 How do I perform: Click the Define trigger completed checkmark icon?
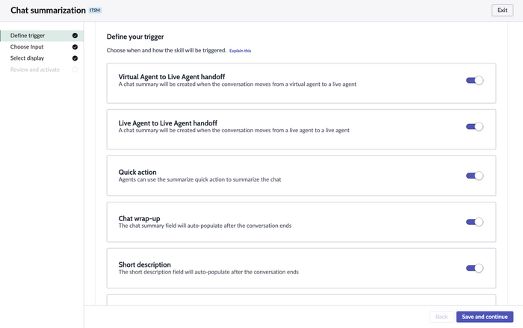tap(75, 36)
